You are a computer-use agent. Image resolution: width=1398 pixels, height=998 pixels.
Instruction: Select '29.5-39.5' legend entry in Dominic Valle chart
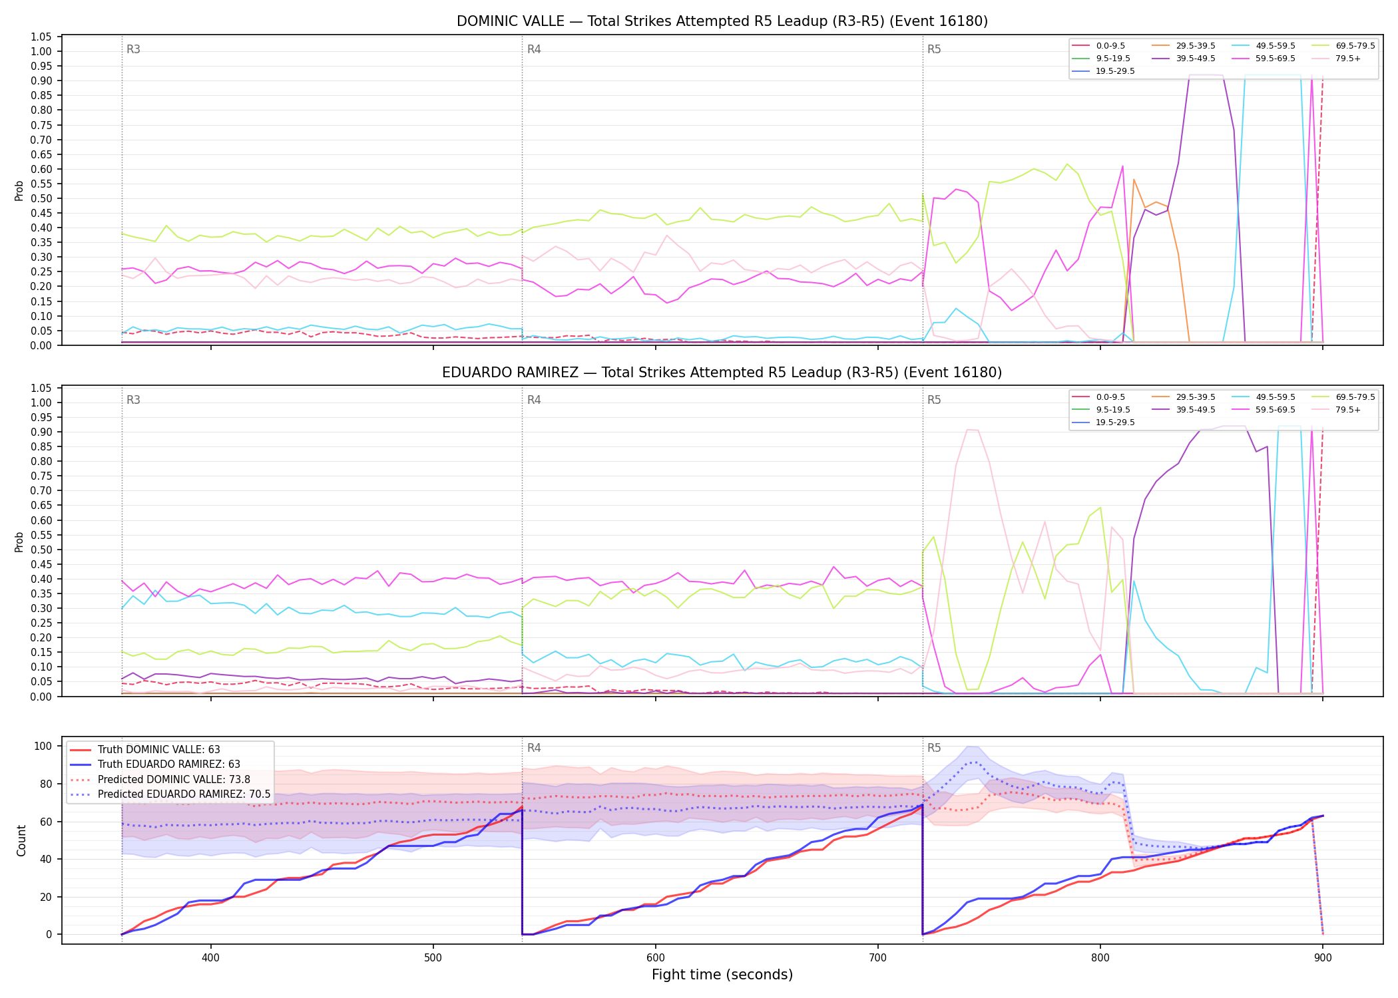pos(1184,46)
